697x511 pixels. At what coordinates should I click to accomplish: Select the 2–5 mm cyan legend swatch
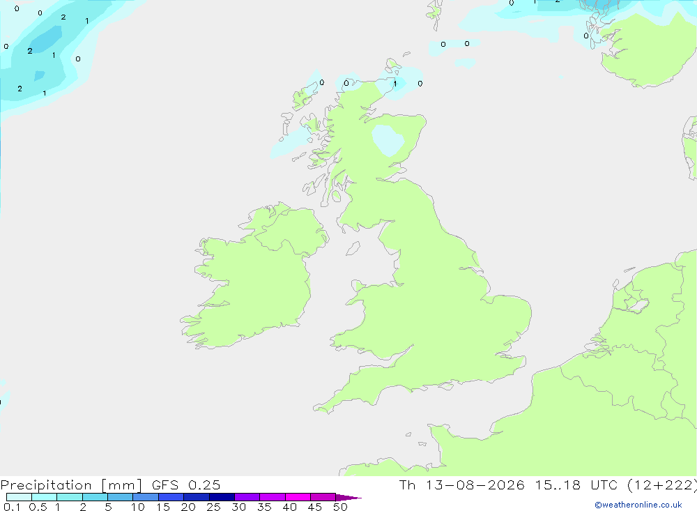95,497
